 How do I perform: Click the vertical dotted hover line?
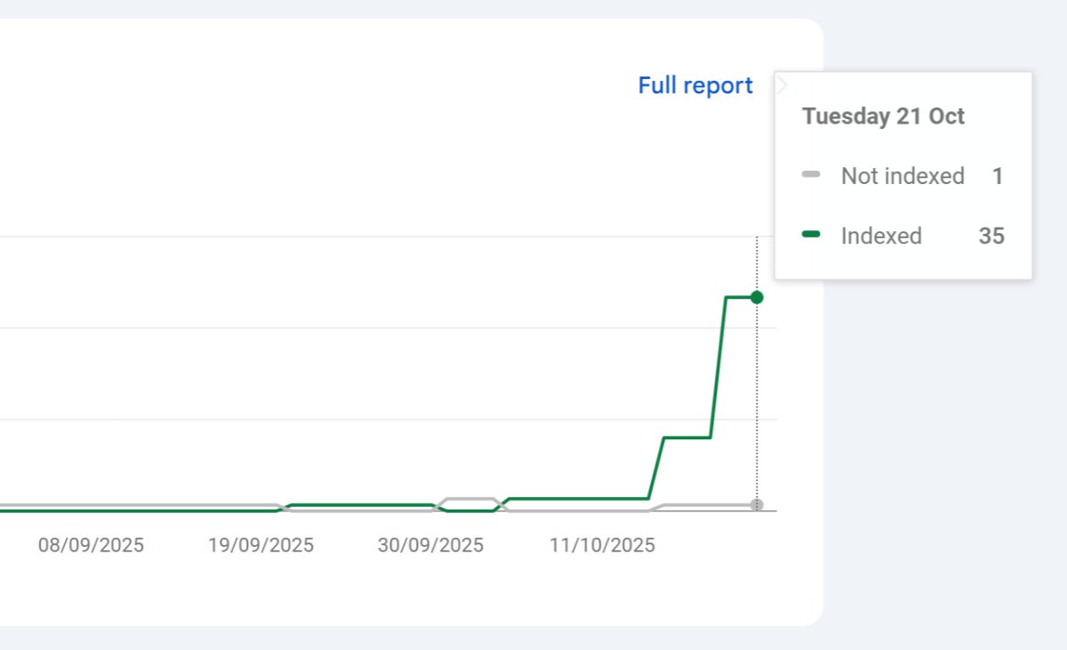point(757,400)
